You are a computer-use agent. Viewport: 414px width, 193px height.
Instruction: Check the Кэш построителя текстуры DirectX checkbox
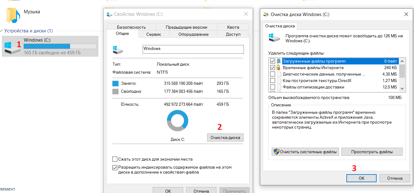click(x=273, y=81)
